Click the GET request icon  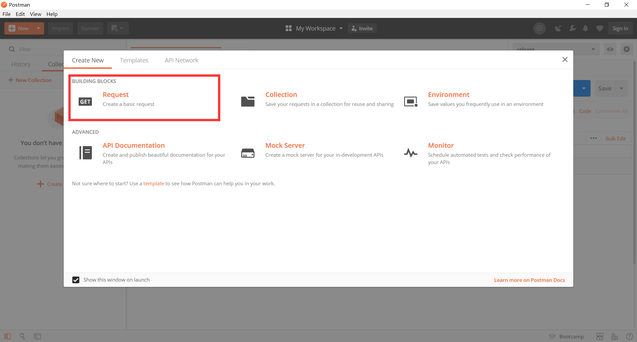coord(85,102)
